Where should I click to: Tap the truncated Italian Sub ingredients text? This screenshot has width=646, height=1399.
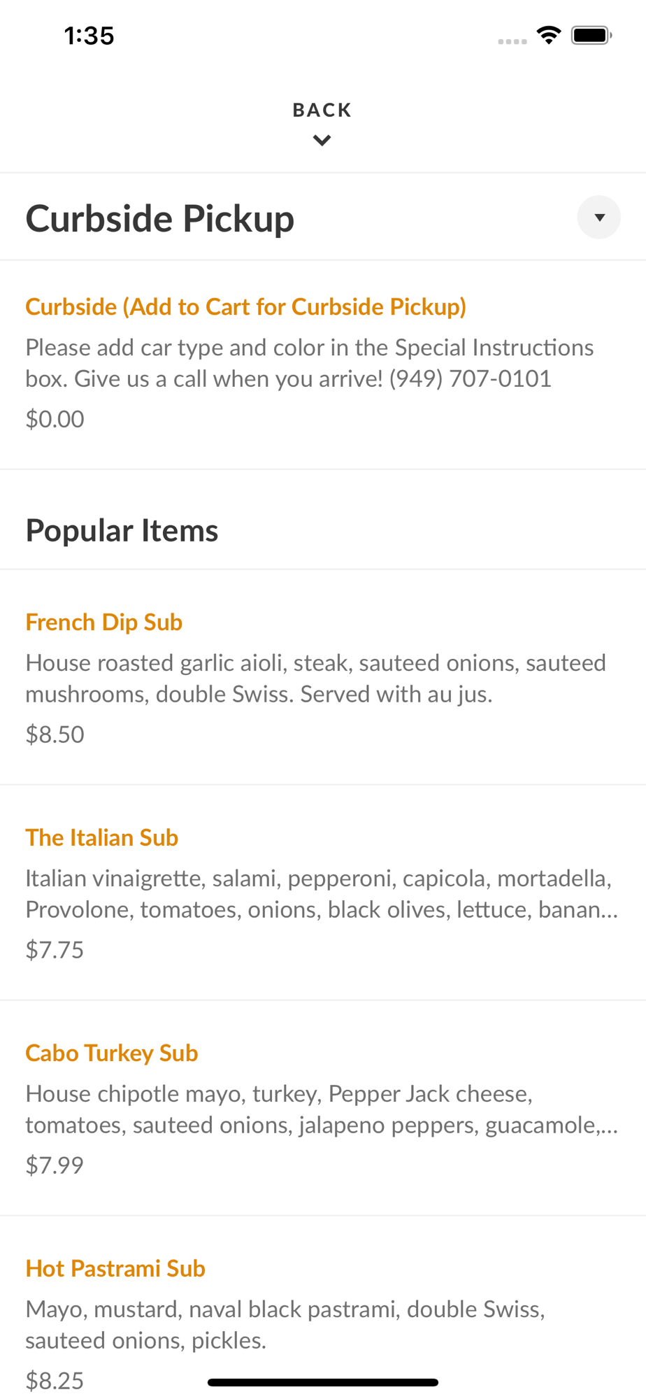(322, 894)
